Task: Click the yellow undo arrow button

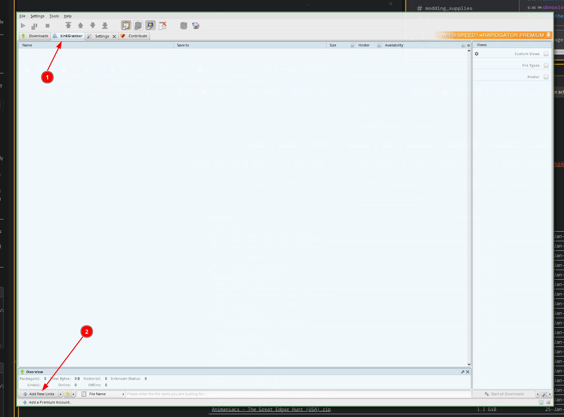Action: click(68, 394)
